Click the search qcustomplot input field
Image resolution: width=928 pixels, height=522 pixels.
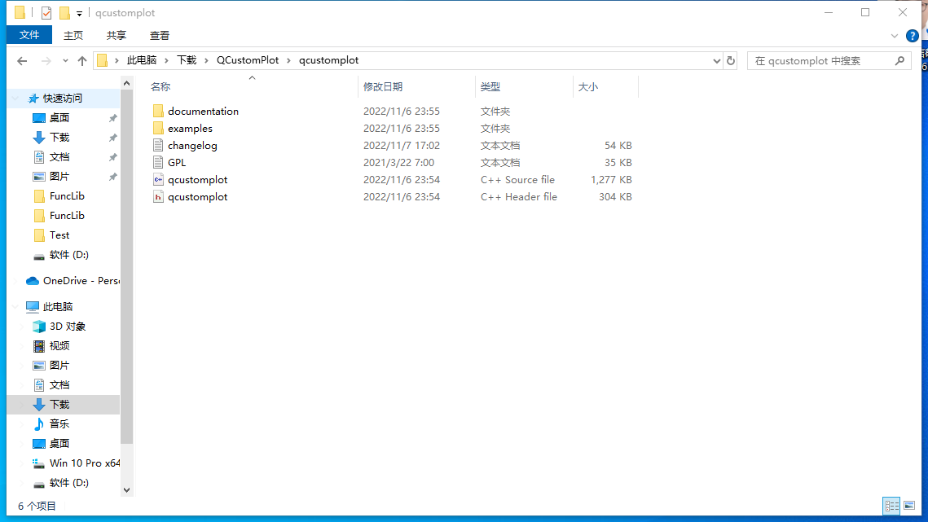point(819,61)
